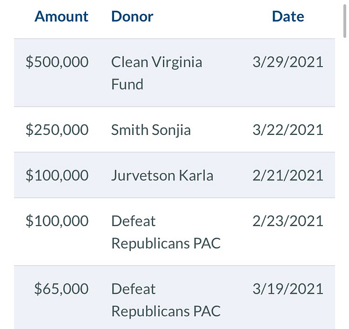Click the 3/19/2021 date cell
The image size is (349, 329).
pos(288,289)
